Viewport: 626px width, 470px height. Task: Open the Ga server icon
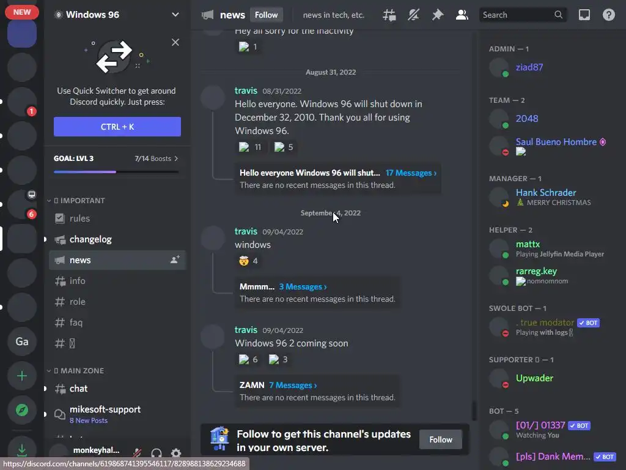tap(22, 341)
